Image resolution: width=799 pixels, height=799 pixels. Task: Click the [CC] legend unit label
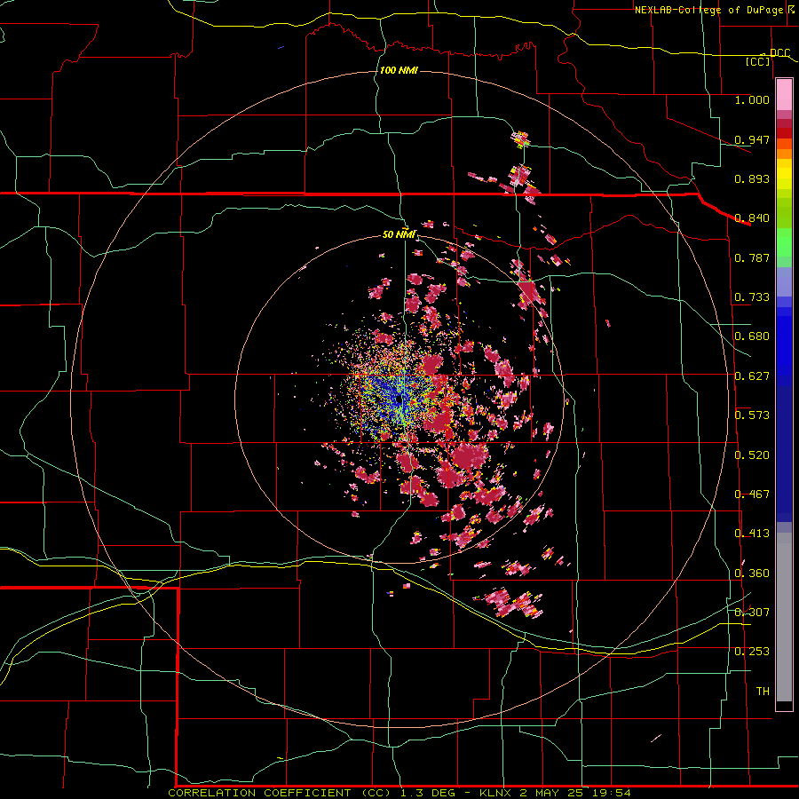[x=758, y=61]
